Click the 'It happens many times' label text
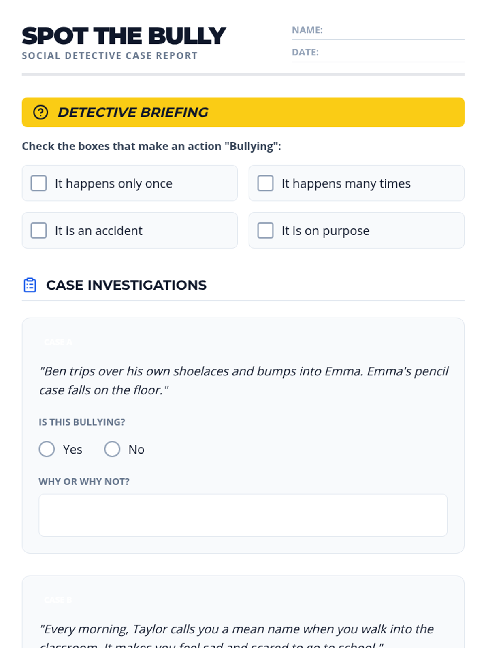Image resolution: width=486 pixels, height=648 pixels. click(x=346, y=183)
